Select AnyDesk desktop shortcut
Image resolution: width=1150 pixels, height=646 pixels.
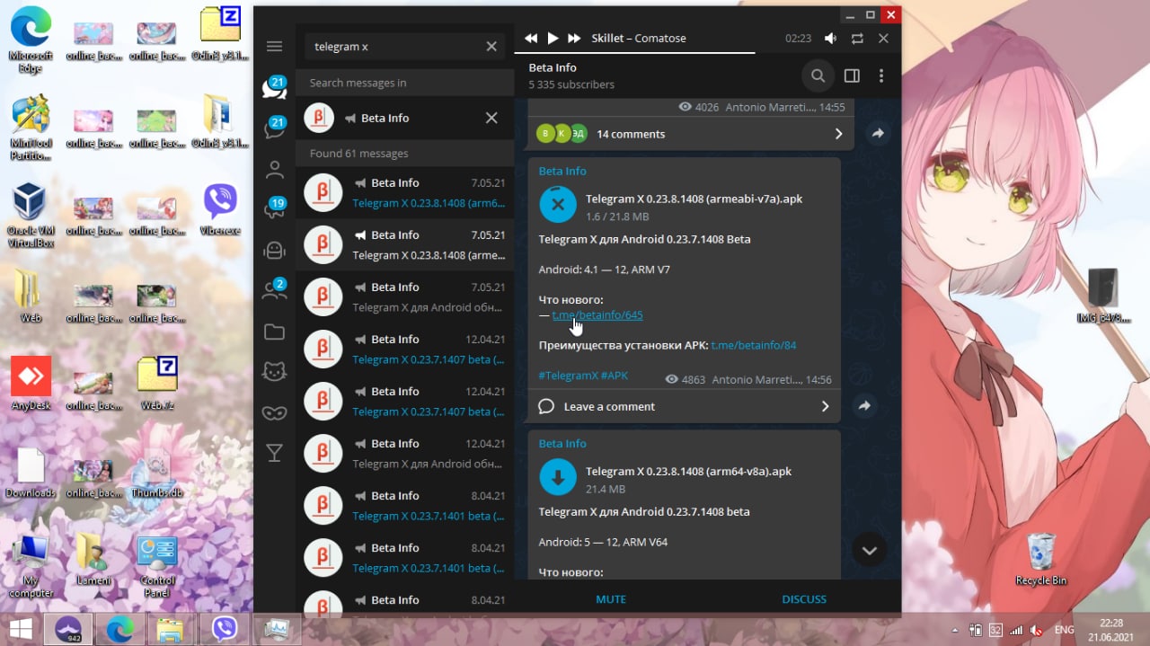point(31,384)
